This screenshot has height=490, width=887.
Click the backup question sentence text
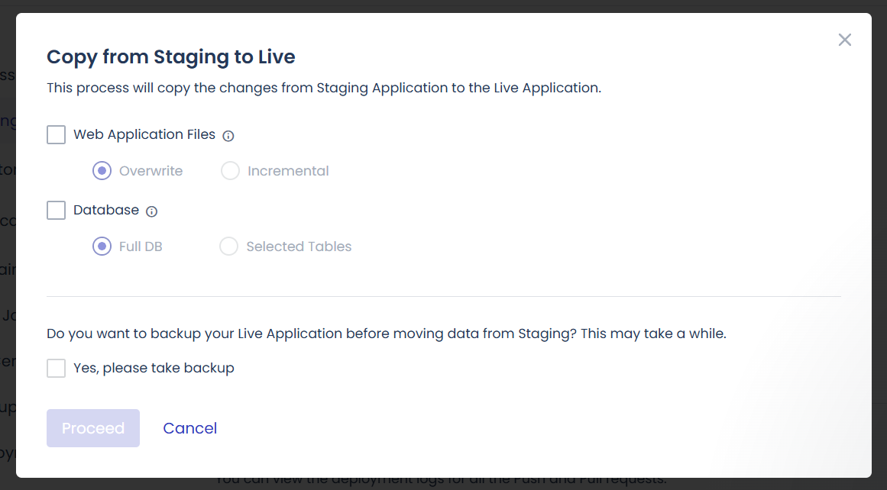pos(386,334)
